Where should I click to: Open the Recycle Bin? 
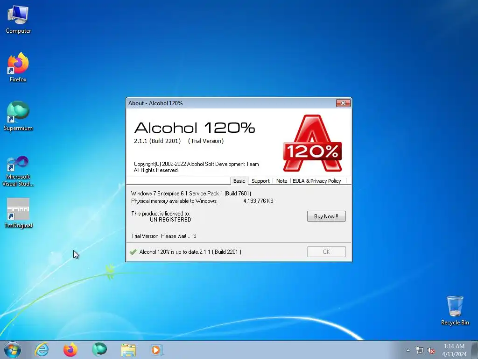click(455, 310)
